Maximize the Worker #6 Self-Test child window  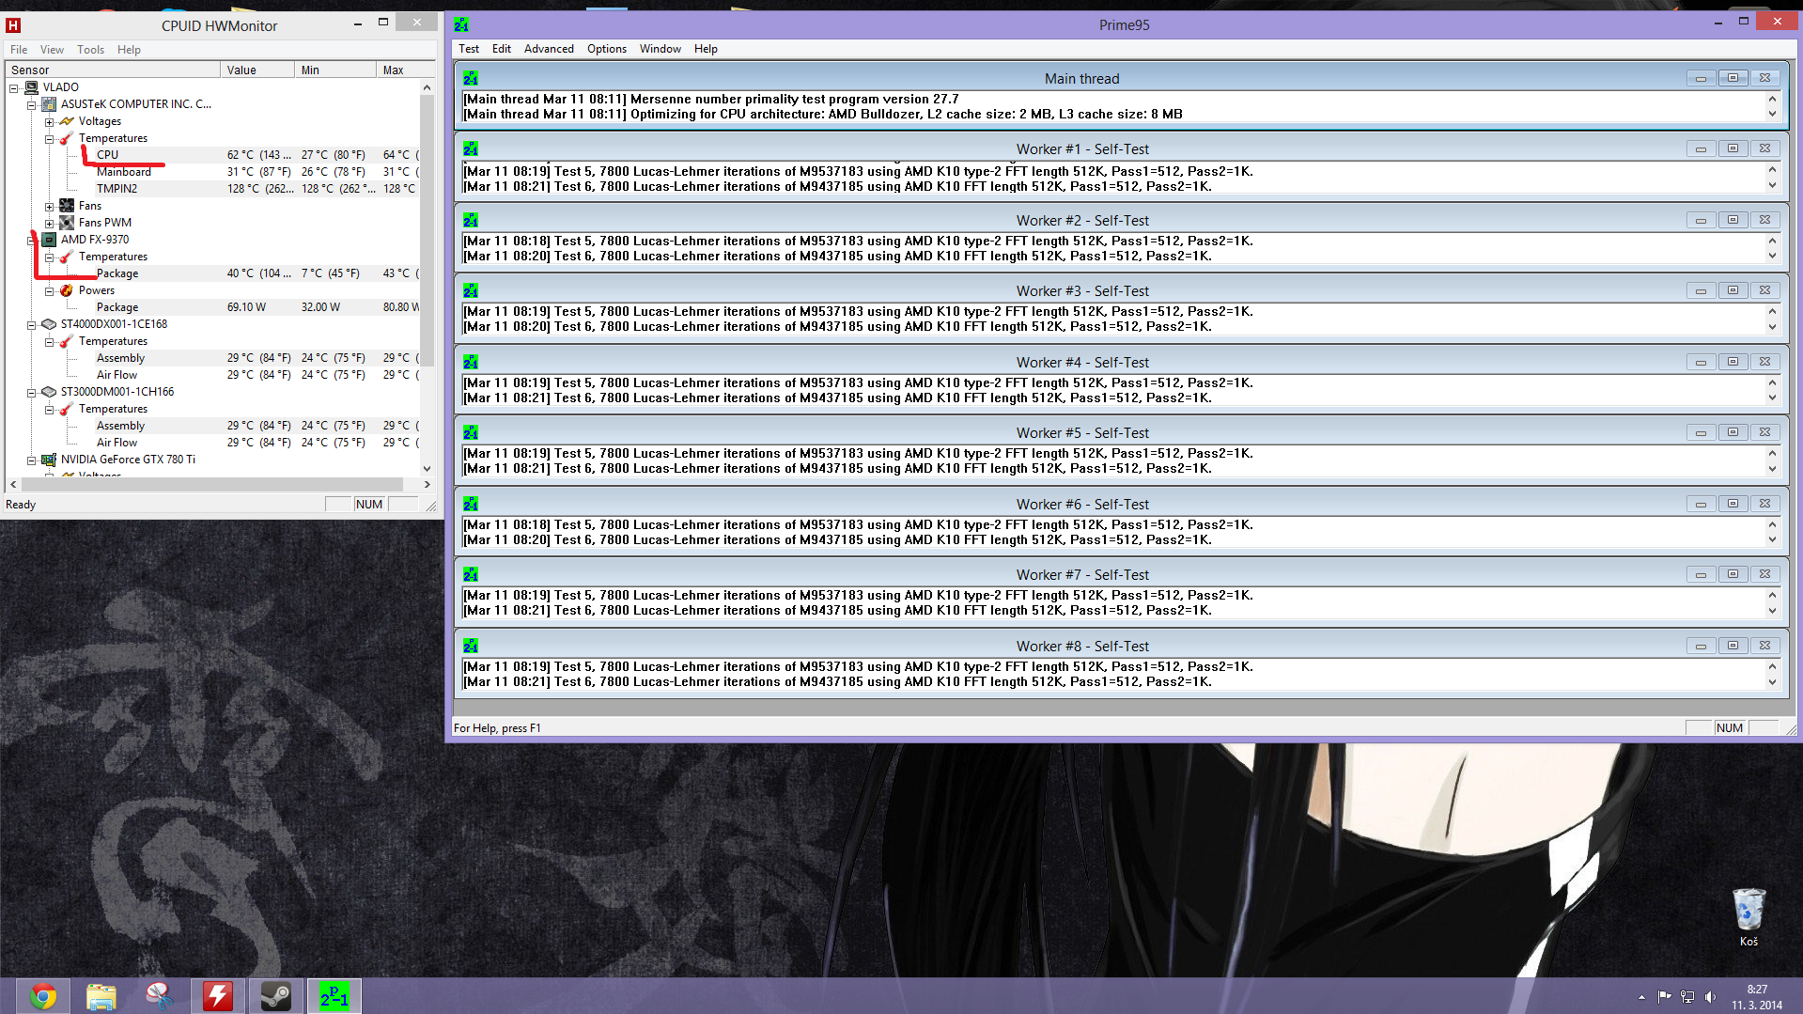pyautogui.click(x=1733, y=504)
